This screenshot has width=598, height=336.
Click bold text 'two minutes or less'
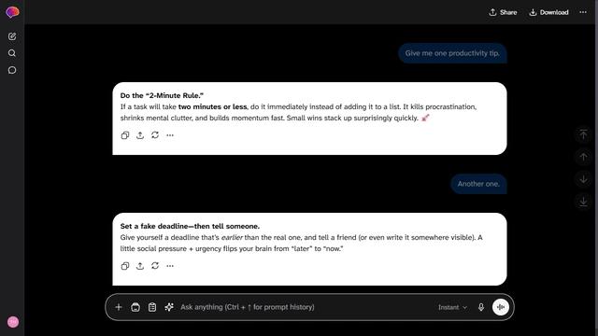point(212,107)
